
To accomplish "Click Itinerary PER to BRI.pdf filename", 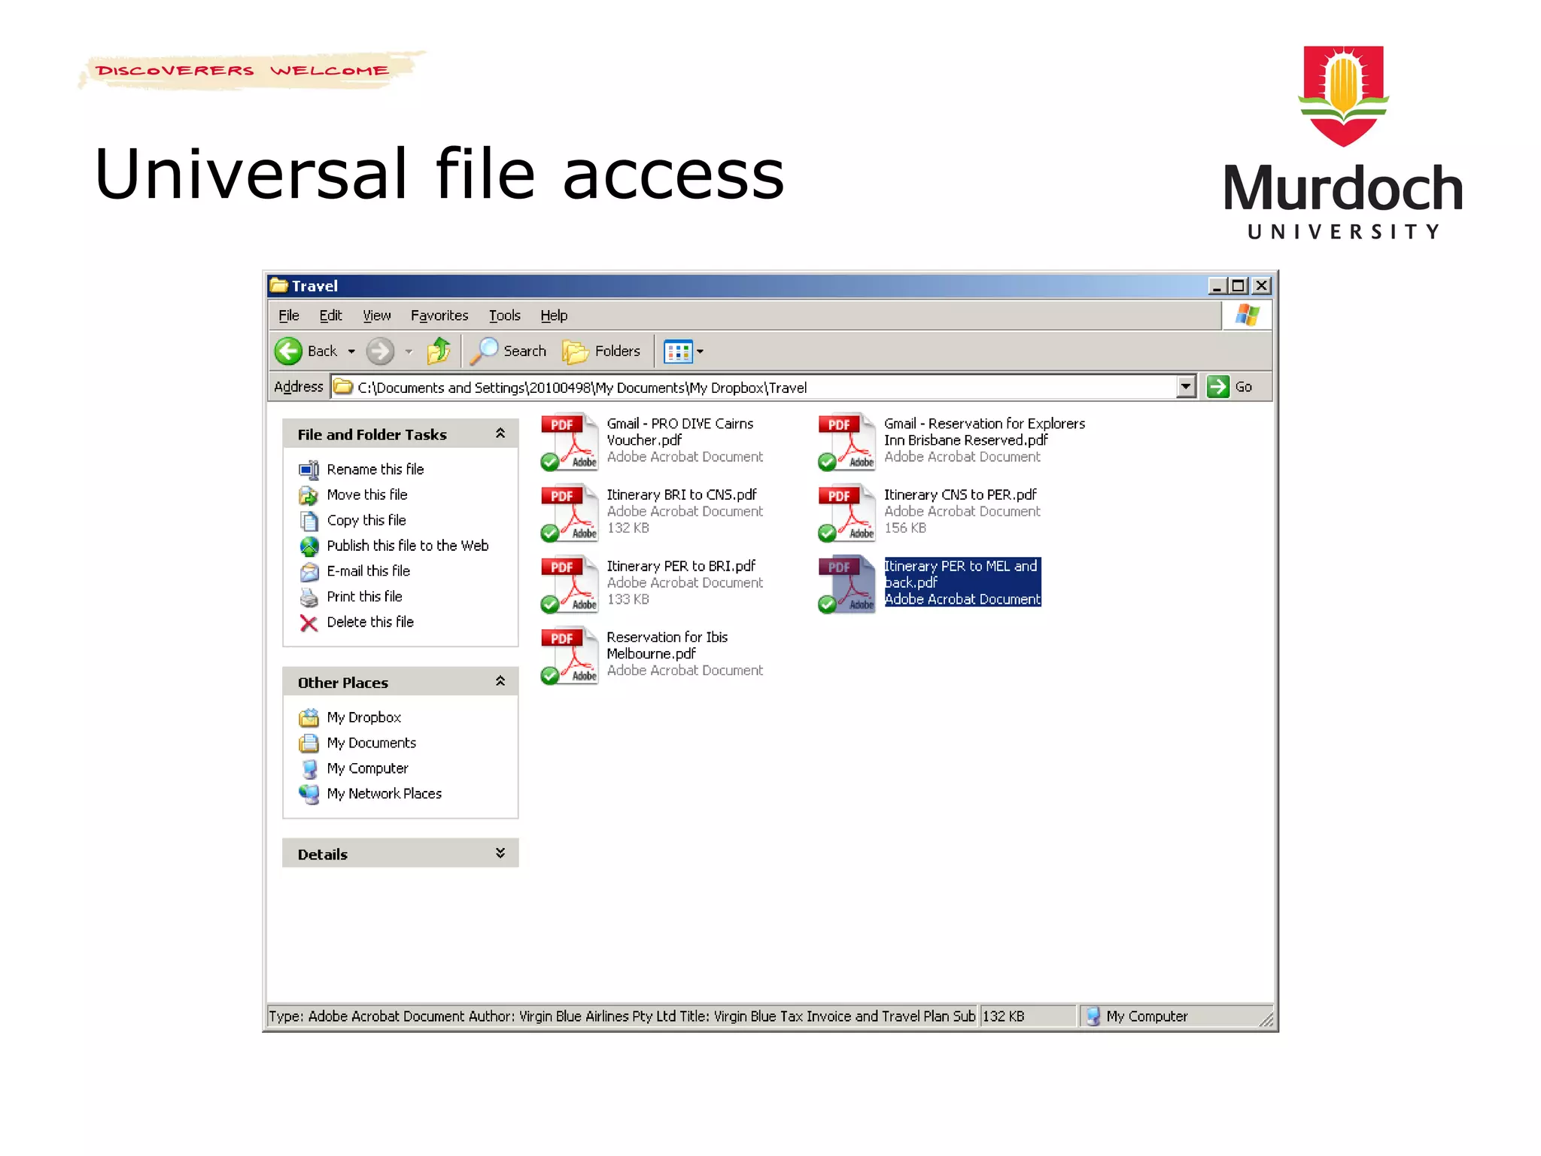I will pos(681,566).
